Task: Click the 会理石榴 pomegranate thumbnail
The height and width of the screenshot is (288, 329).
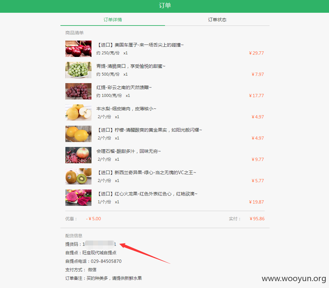Action: click(78, 155)
